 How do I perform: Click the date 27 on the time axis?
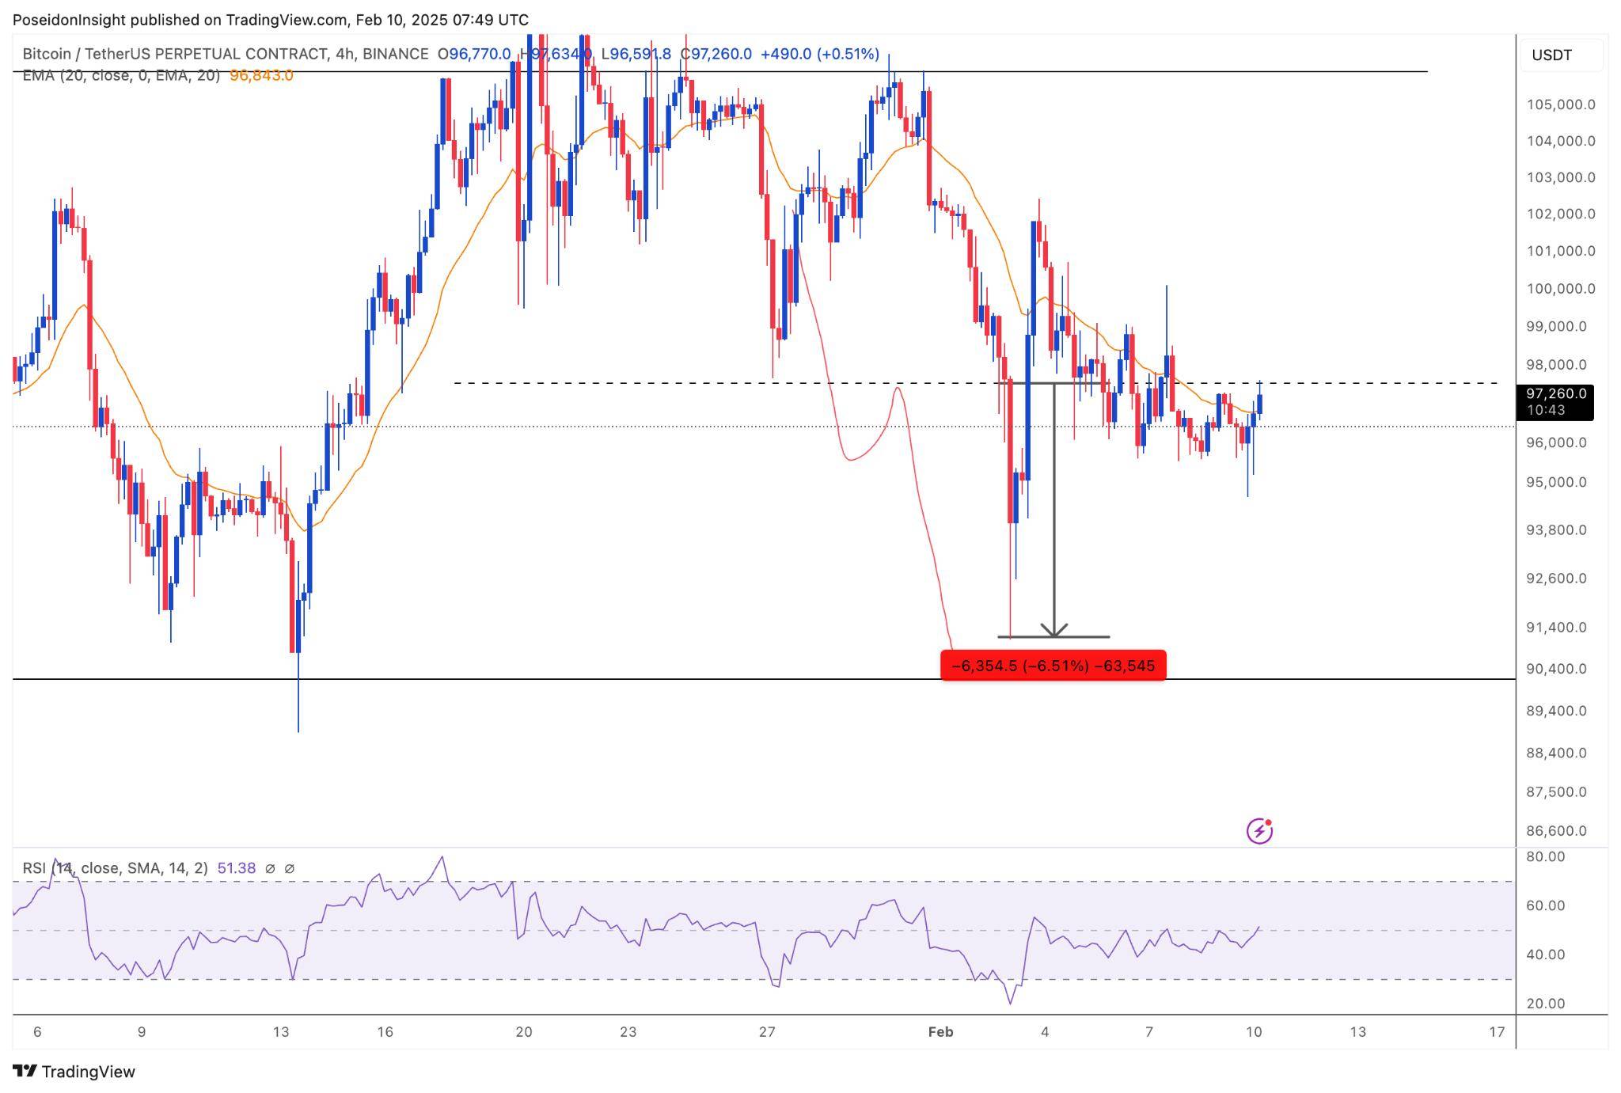(x=766, y=1031)
